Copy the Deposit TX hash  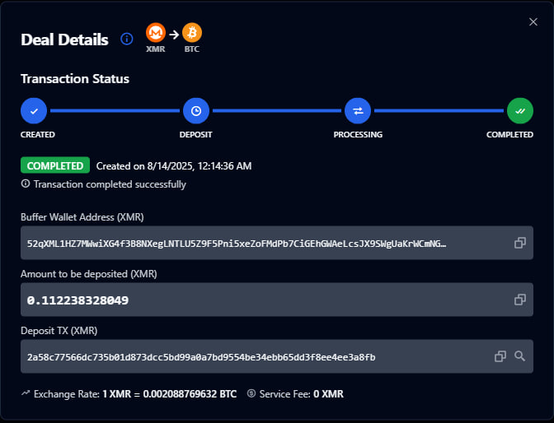coord(500,356)
